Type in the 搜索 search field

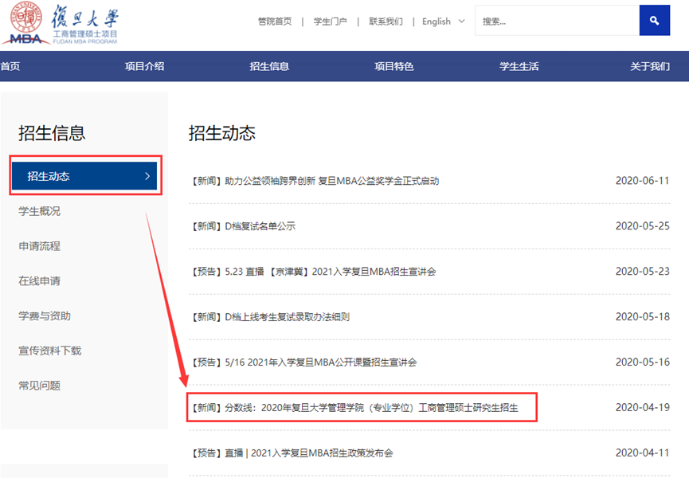click(556, 22)
